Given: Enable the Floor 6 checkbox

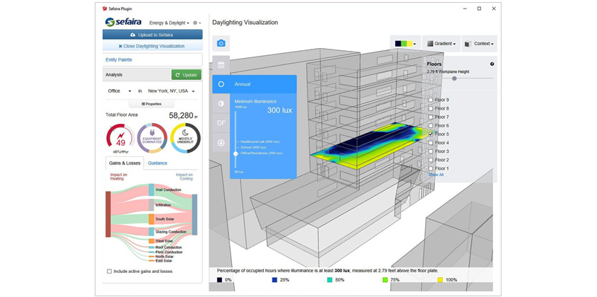Looking at the screenshot, I should [x=431, y=126].
